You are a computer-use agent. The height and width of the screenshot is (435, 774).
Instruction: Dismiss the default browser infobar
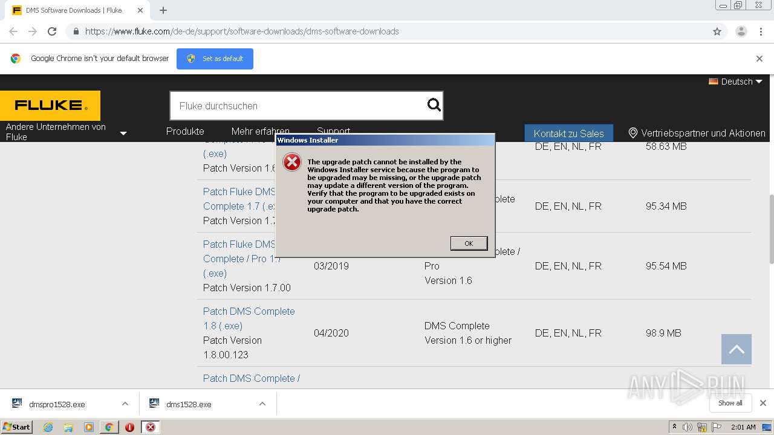point(759,59)
